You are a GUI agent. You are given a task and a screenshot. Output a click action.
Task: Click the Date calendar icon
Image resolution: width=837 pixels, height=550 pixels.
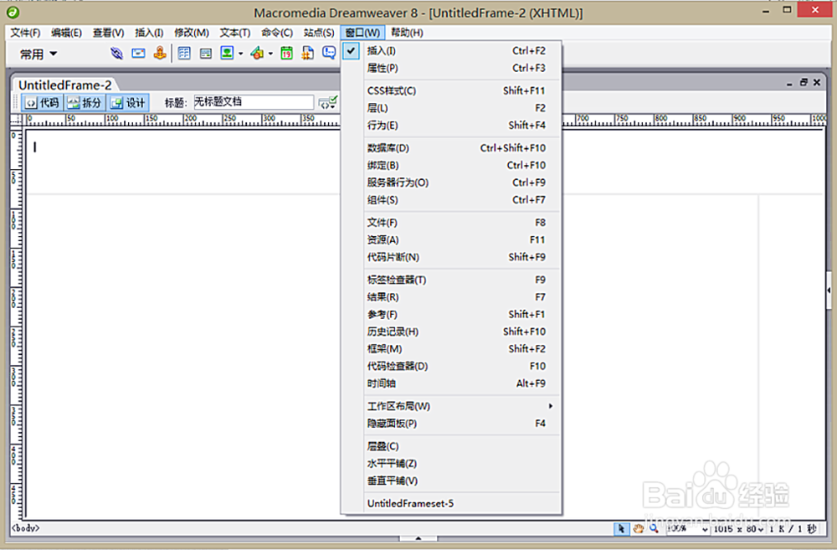pyautogui.click(x=286, y=54)
